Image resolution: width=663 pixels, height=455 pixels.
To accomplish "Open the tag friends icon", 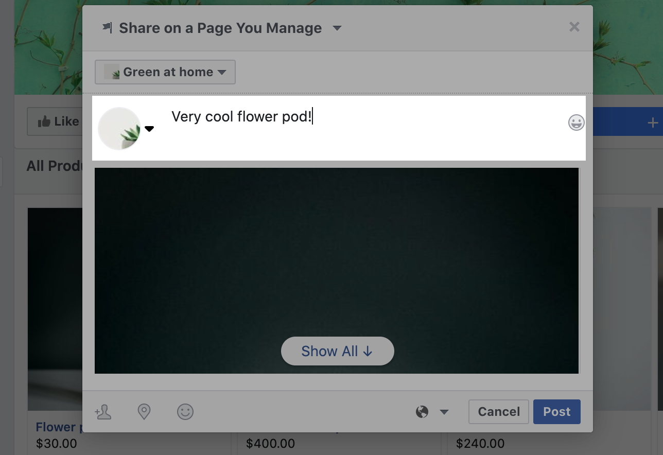I will point(103,412).
